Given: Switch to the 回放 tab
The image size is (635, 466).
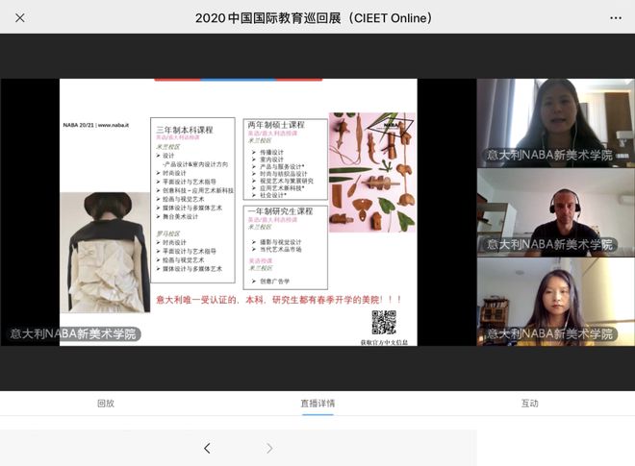Looking at the screenshot, I should pyautogui.click(x=106, y=404).
